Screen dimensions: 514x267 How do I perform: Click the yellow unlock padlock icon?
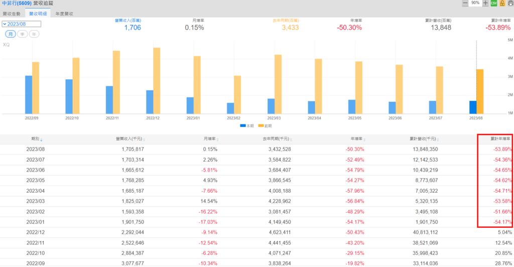pyautogui.click(x=502, y=4)
